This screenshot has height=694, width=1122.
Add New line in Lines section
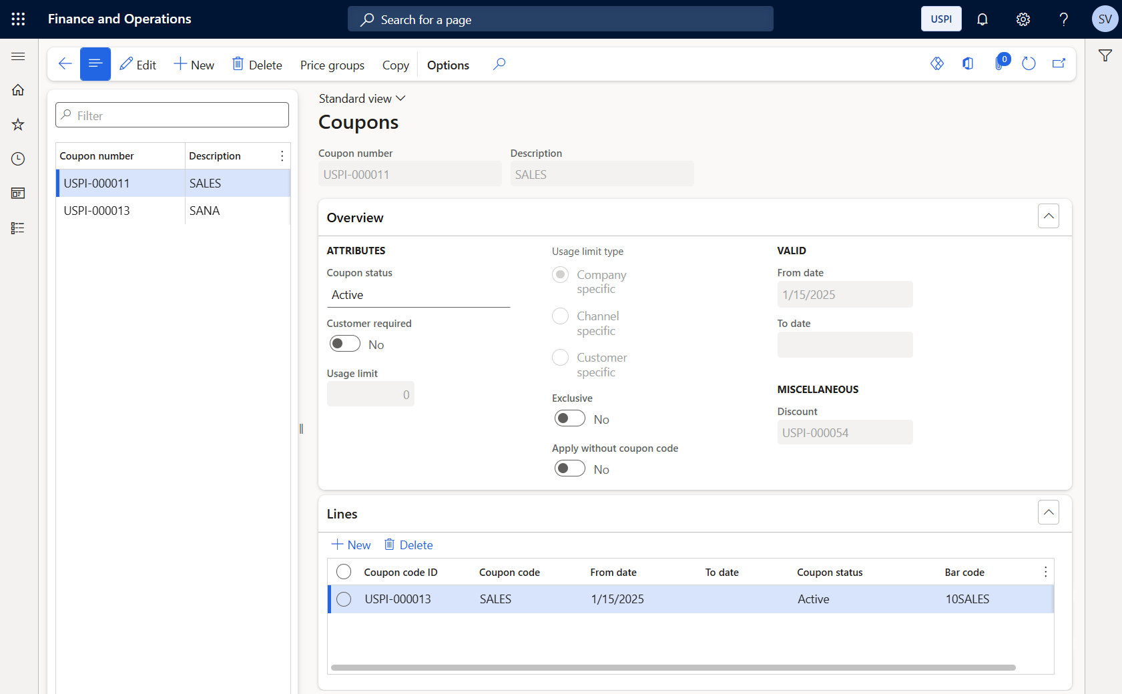(x=351, y=545)
